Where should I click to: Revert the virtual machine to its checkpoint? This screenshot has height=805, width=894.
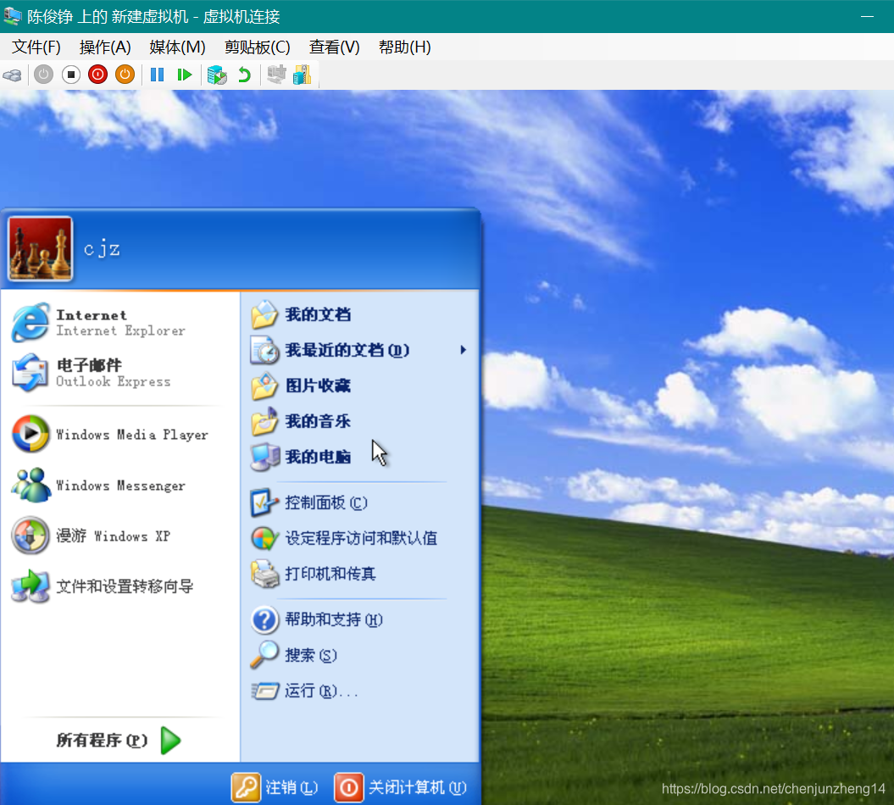click(x=246, y=75)
